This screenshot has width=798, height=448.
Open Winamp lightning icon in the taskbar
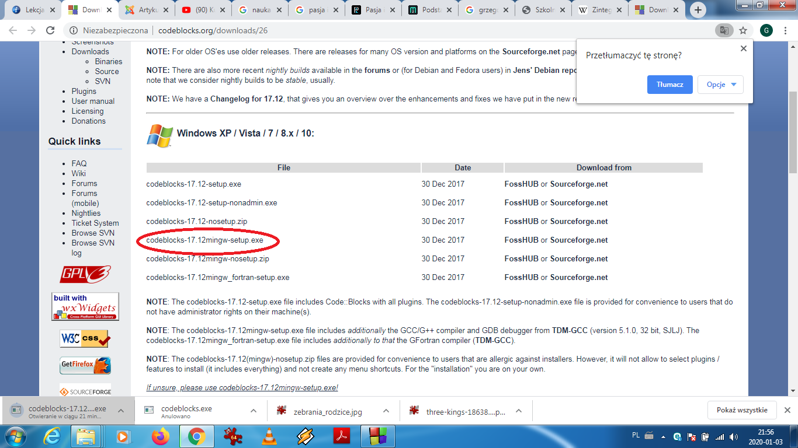coord(306,436)
